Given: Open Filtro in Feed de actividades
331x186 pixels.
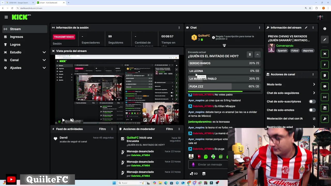Looking at the screenshot, I should point(102,129).
